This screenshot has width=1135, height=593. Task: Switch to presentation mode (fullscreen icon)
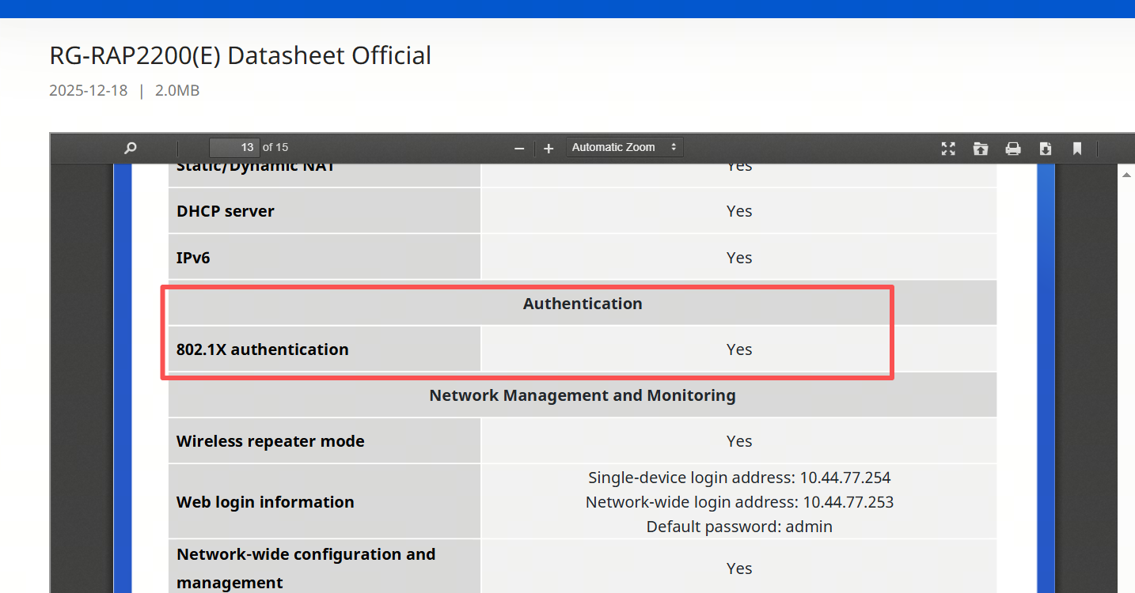coord(948,148)
